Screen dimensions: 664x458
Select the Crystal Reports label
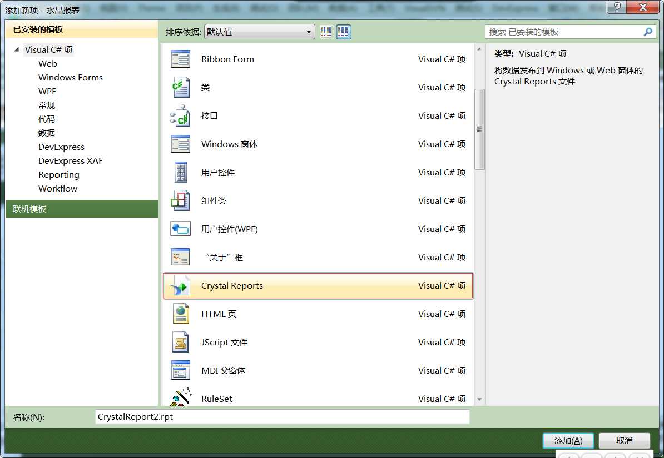(x=232, y=286)
